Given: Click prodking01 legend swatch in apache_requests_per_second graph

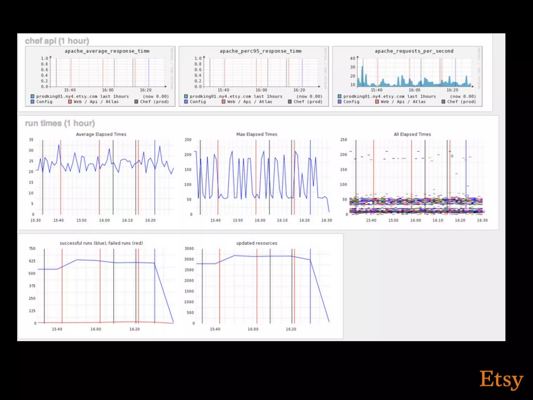Looking at the screenshot, I should pyautogui.click(x=339, y=96).
